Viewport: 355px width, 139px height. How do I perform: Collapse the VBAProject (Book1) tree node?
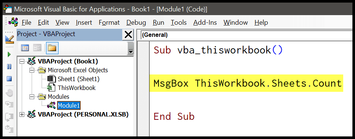point(22,62)
